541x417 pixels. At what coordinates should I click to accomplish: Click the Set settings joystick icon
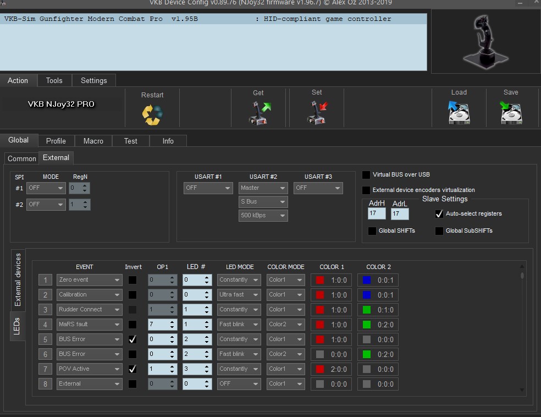(317, 113)
